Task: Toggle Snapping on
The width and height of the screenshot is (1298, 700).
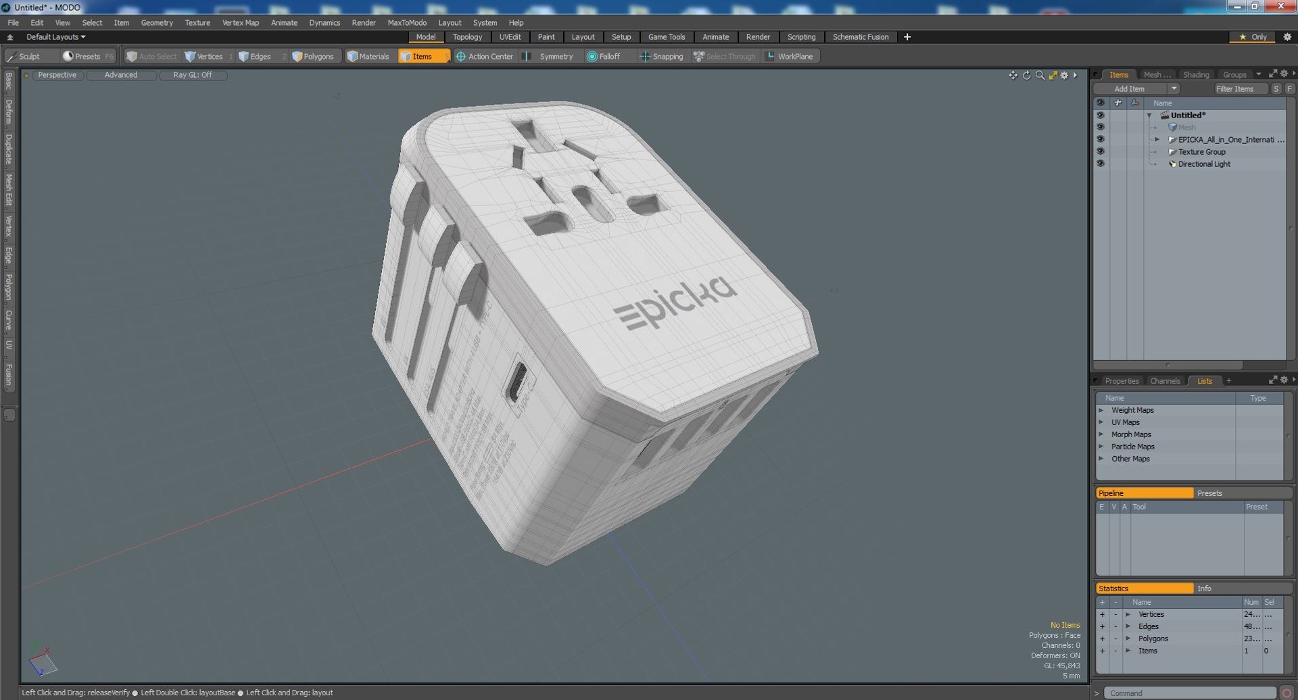Action: click(662, 56)
